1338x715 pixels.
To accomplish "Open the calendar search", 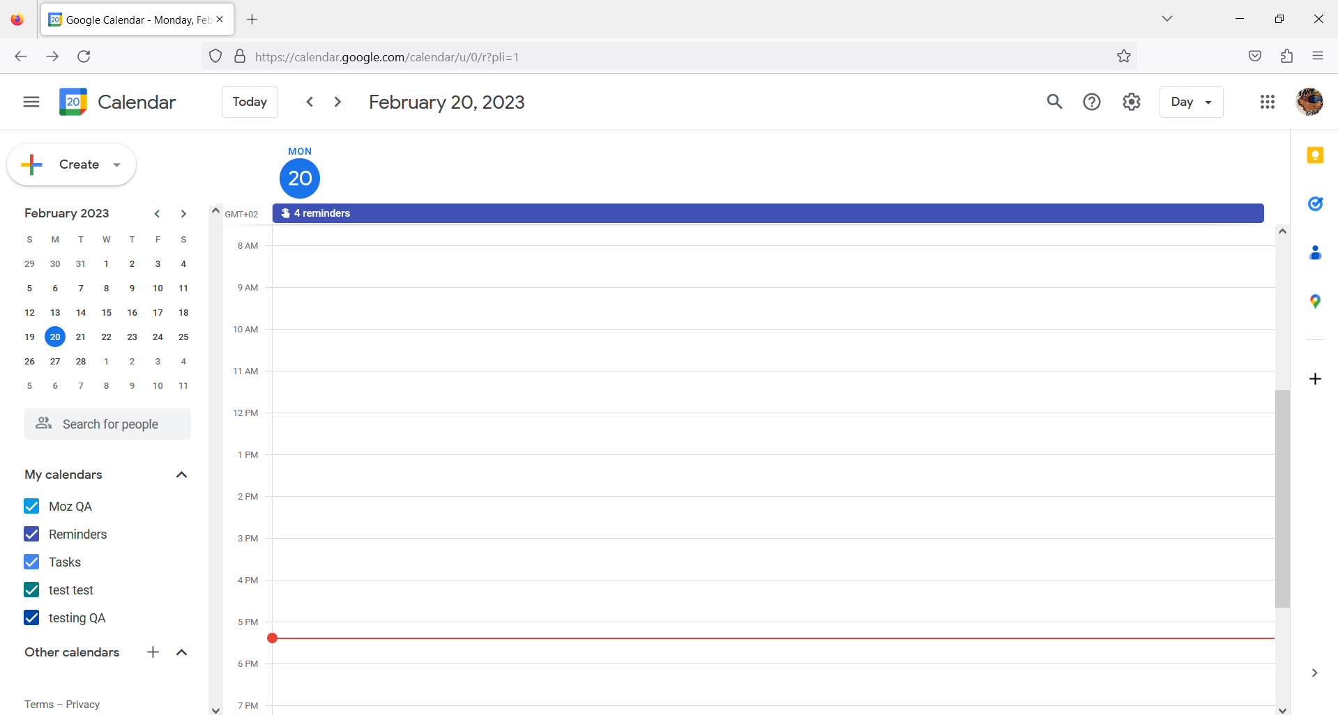I will click(x=1054, y=102).
